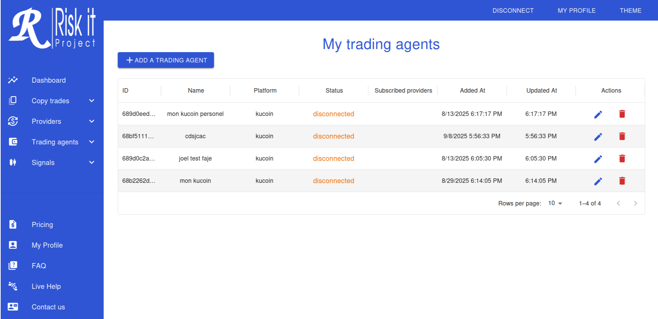This screenshot has width=658, height=319.
Task: Delete the mon kucoin personel agent
Action: coord(622,114)
